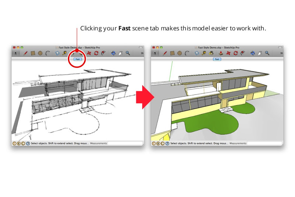Click second round status icon in right window
Viewport: 295px width, 197px height.
point(158,144)
